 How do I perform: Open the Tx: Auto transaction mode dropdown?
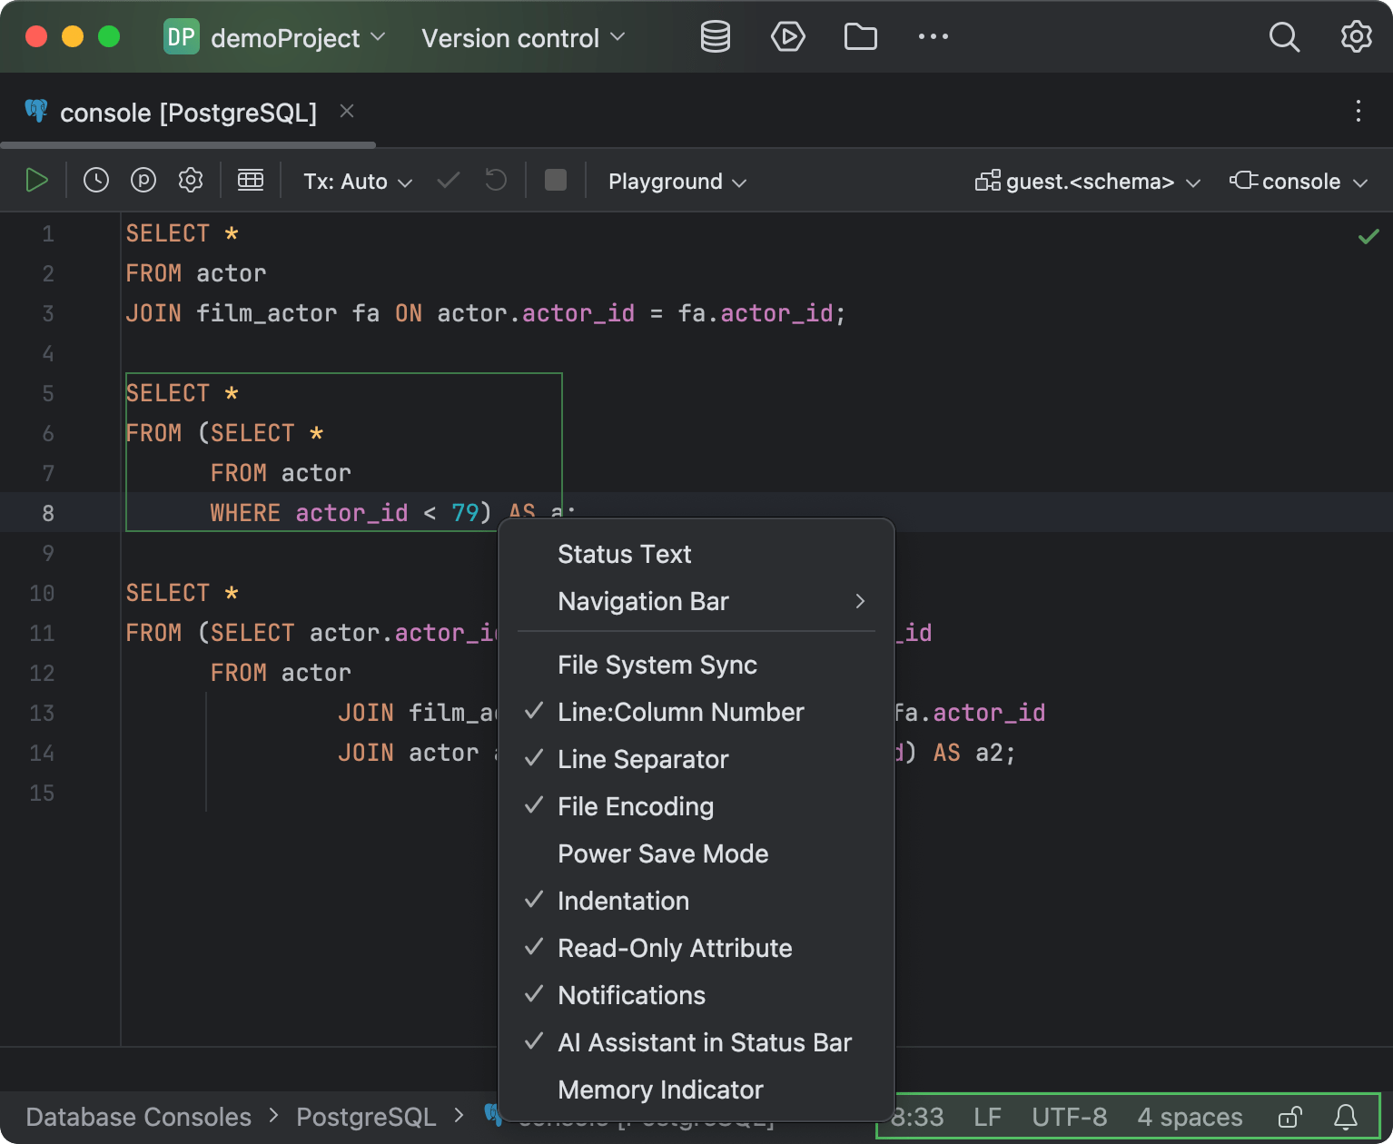coord(356,181)
